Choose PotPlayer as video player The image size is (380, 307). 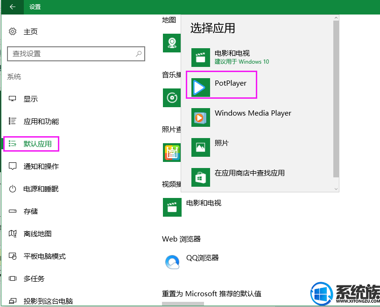click(231, 83)
